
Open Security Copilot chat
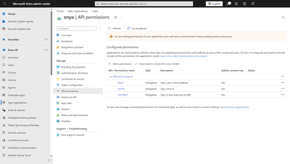[19, 29]
